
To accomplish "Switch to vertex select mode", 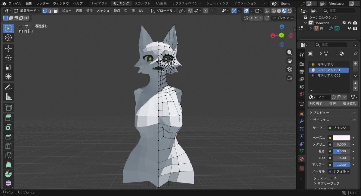I will (x=45, y=10).
